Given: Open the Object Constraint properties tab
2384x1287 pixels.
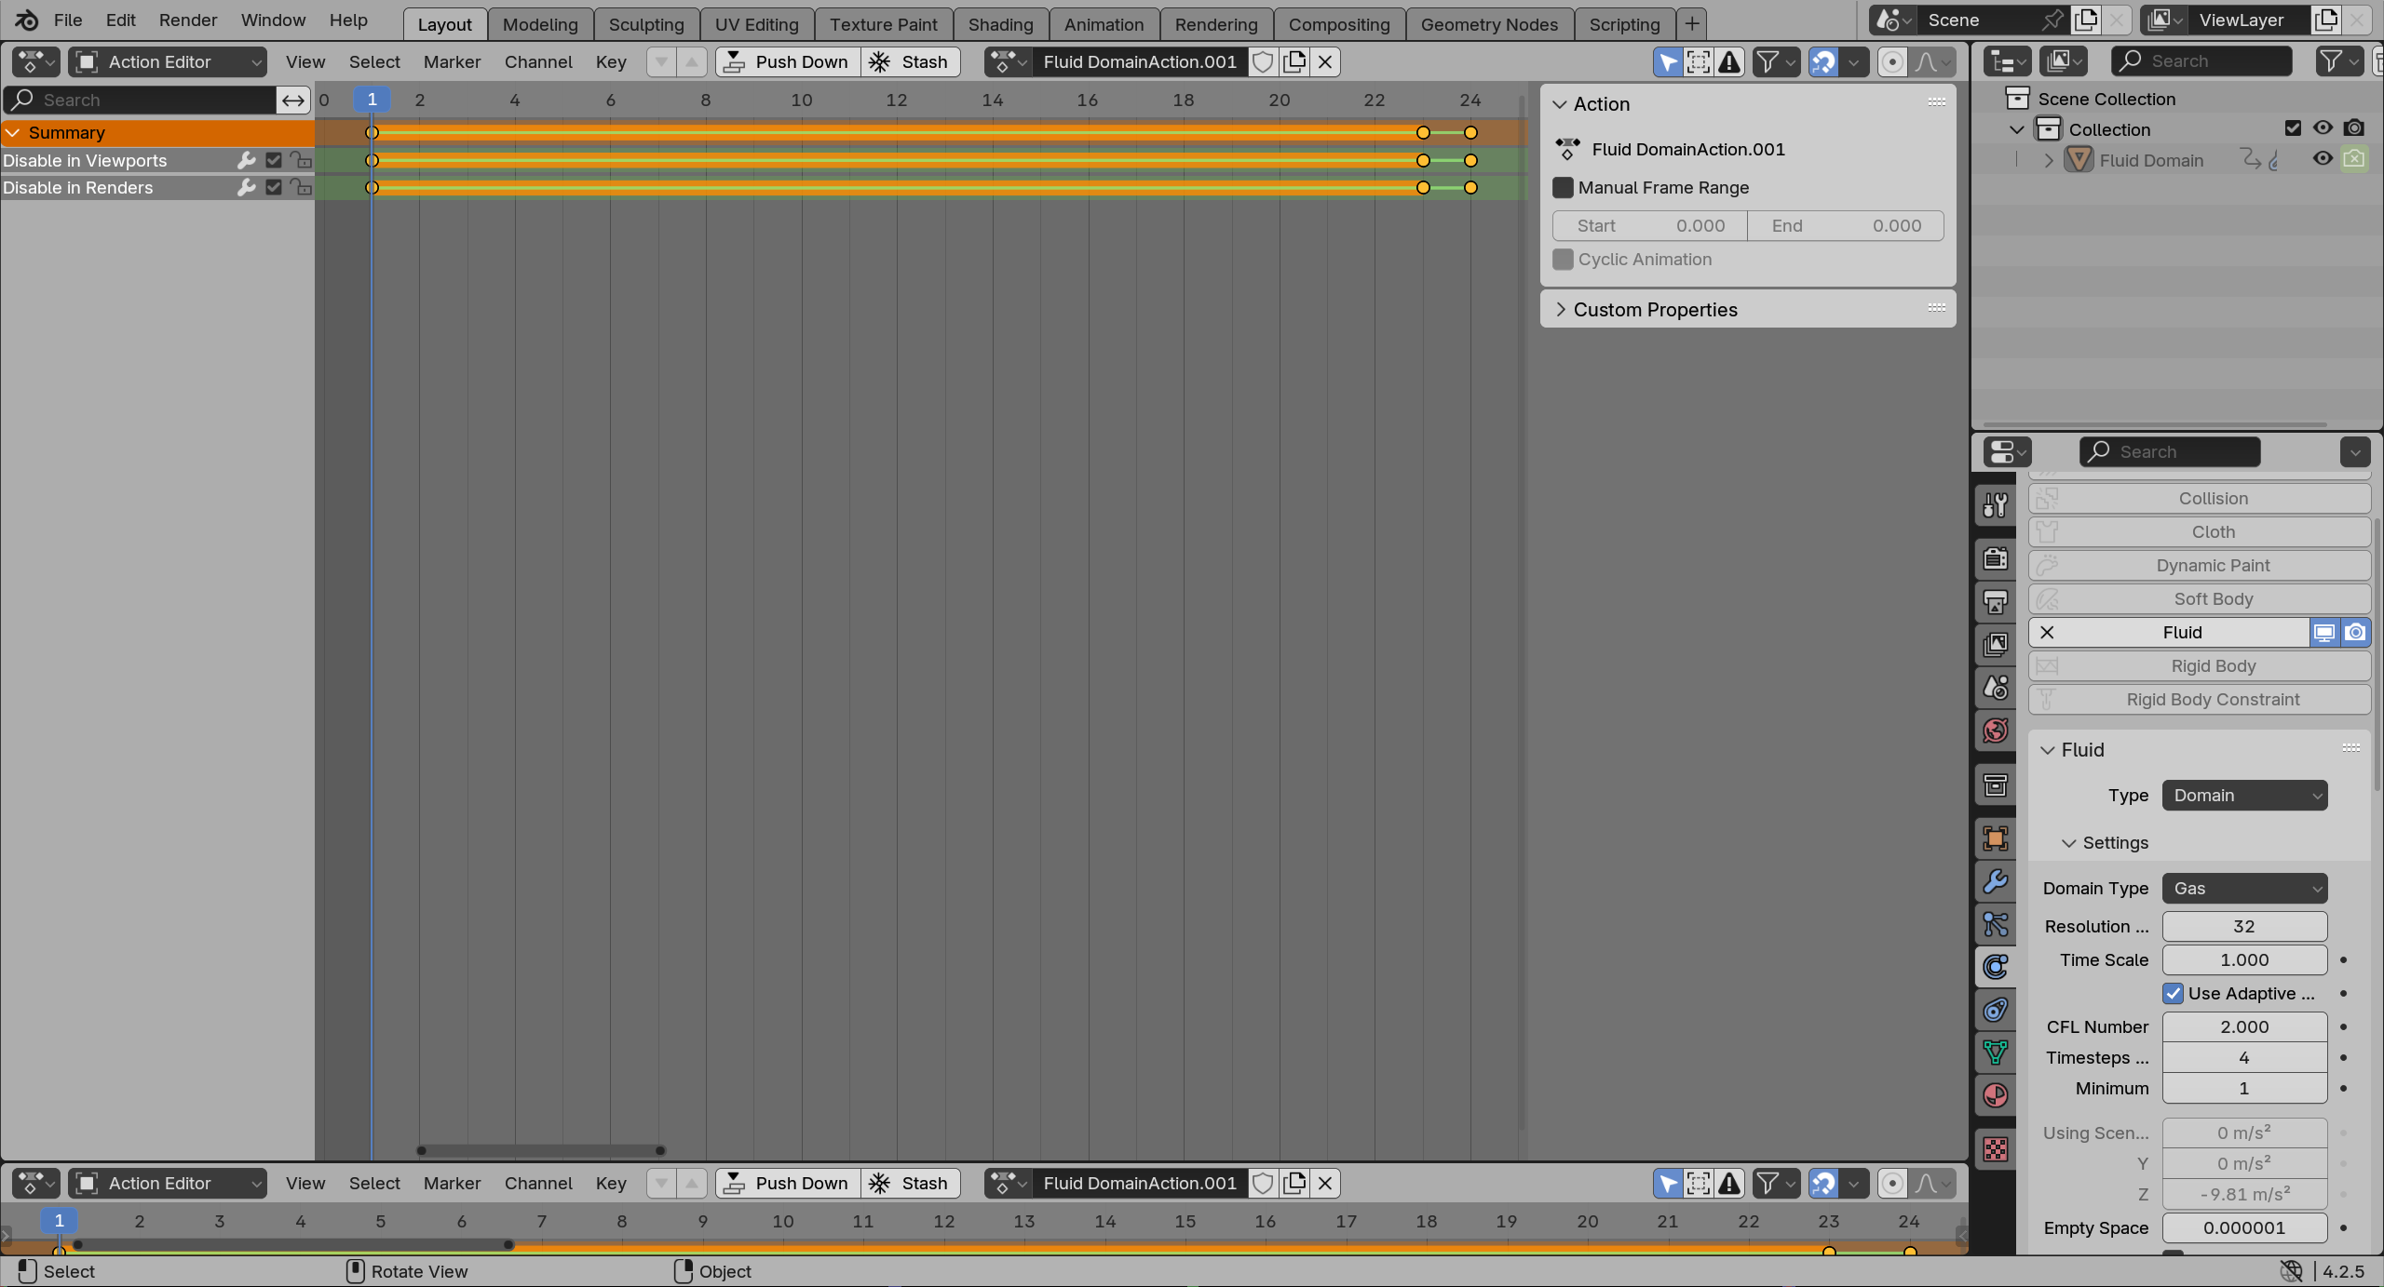Looking at the screenshot, I should [x=1996, y=1009].
